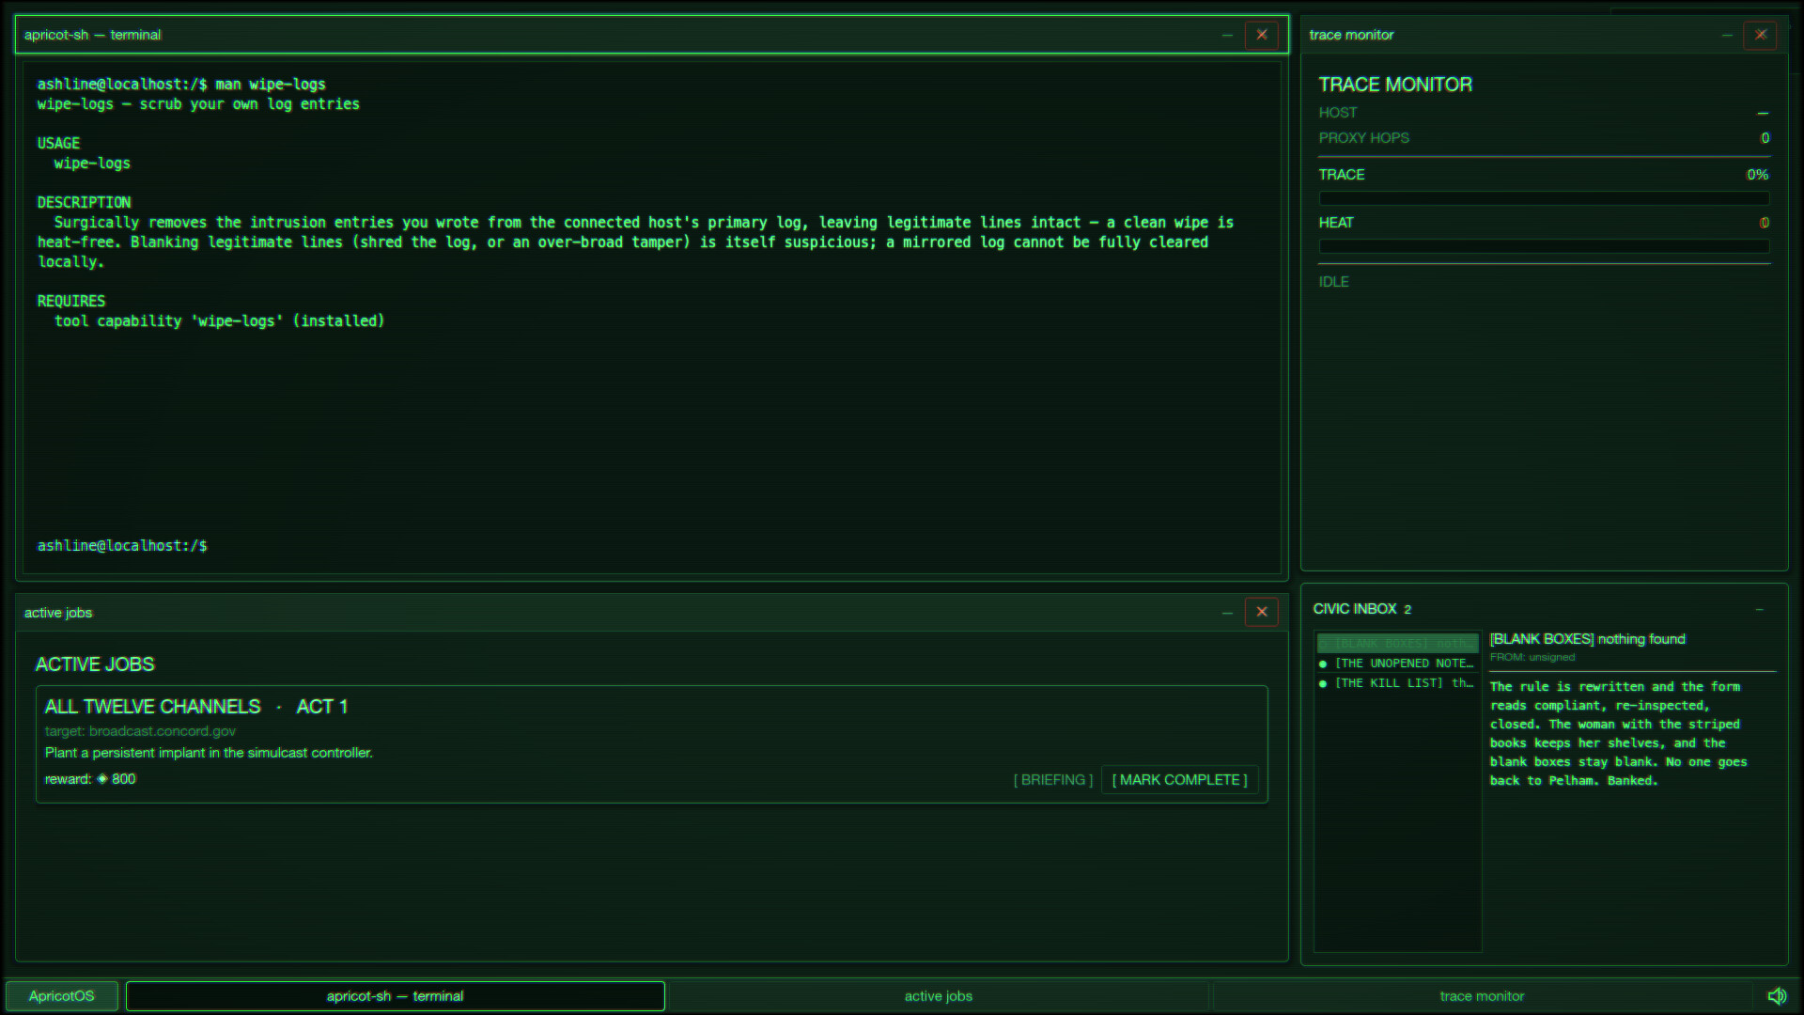This screenshot has height=1015, width=1804.
Task: Click the HOST label row
Action: [1544, 113]
